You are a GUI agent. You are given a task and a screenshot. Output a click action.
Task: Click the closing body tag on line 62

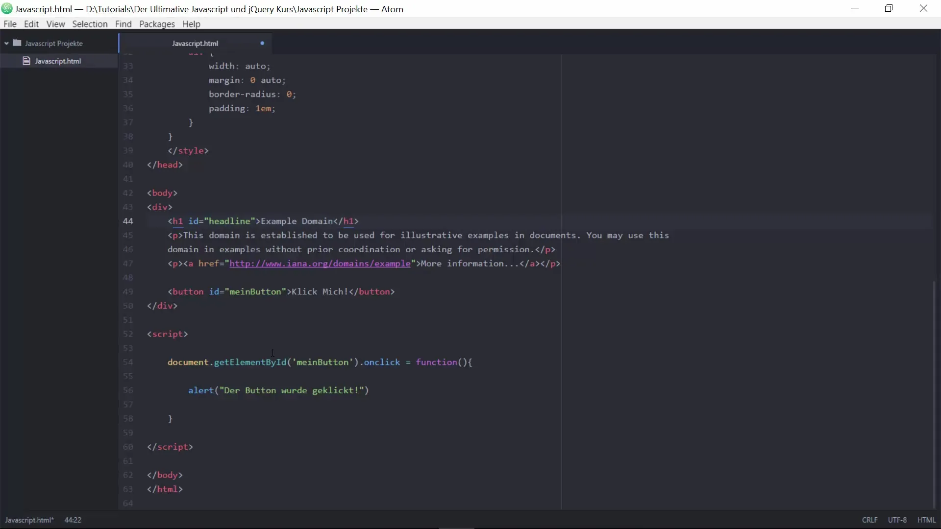click(165, 476)
